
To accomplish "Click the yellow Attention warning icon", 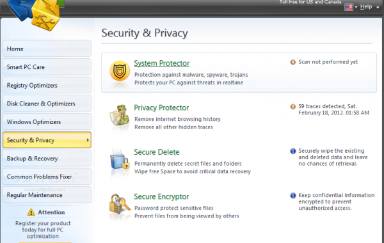I will point(31,212).
